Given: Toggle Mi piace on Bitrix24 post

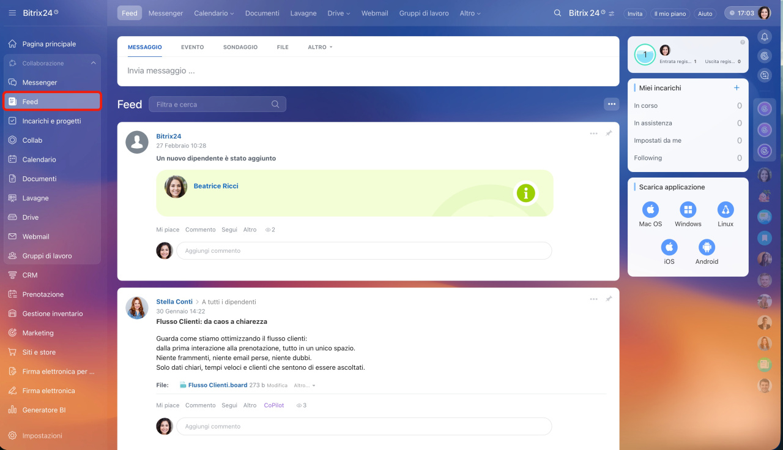Looking at the screenshot, I should (x=168, y=230).
